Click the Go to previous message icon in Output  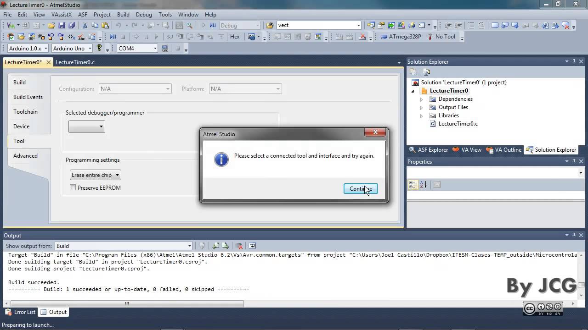[215, 246]
